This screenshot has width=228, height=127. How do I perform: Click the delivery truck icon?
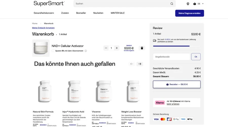(x=155, y=40)
